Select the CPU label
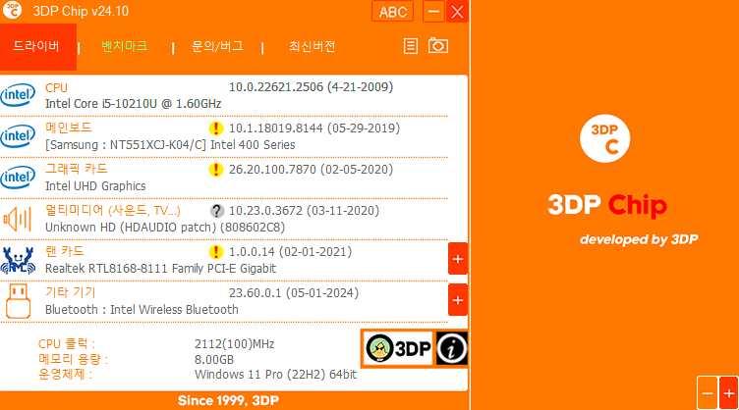The height and width of the screenshot is (410, 739). click(56, 88)
